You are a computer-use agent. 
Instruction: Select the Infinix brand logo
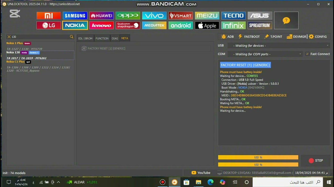233,25
